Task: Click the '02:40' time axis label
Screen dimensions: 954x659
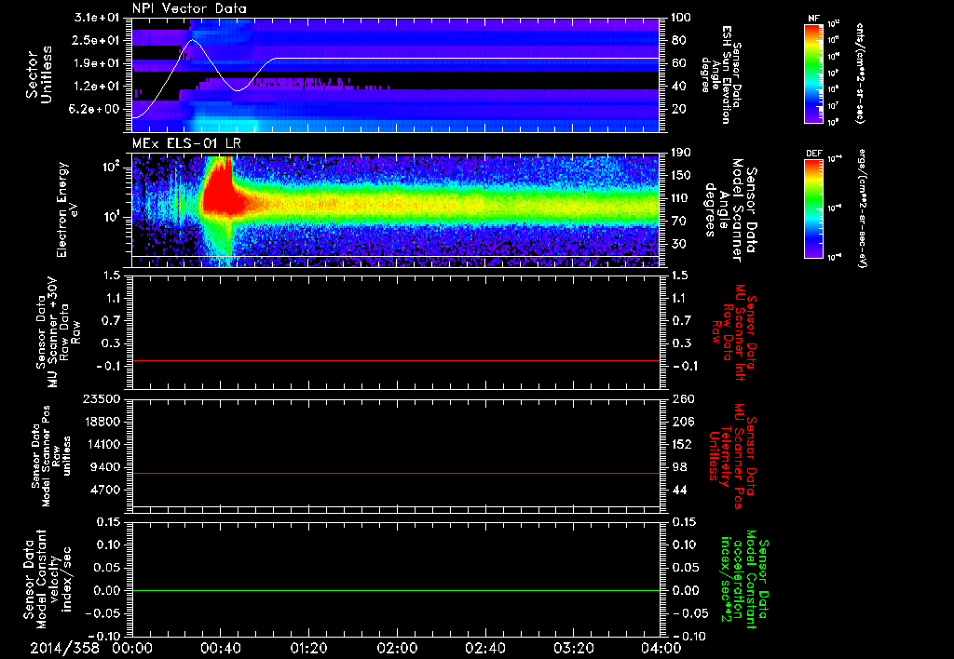Action: tap(484, 648)
